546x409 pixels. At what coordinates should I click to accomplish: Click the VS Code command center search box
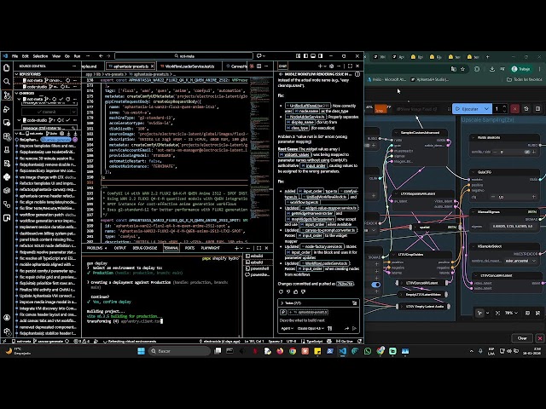(x=184, y=56)
